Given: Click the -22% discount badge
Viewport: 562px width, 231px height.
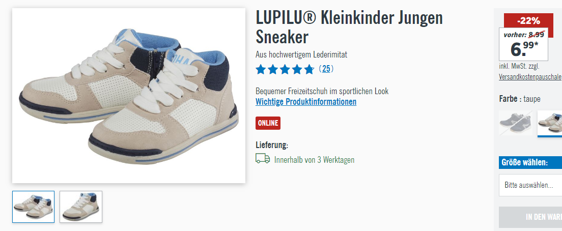Looking at the screenshot, I should pyautogui.click(x=528, y=21).
